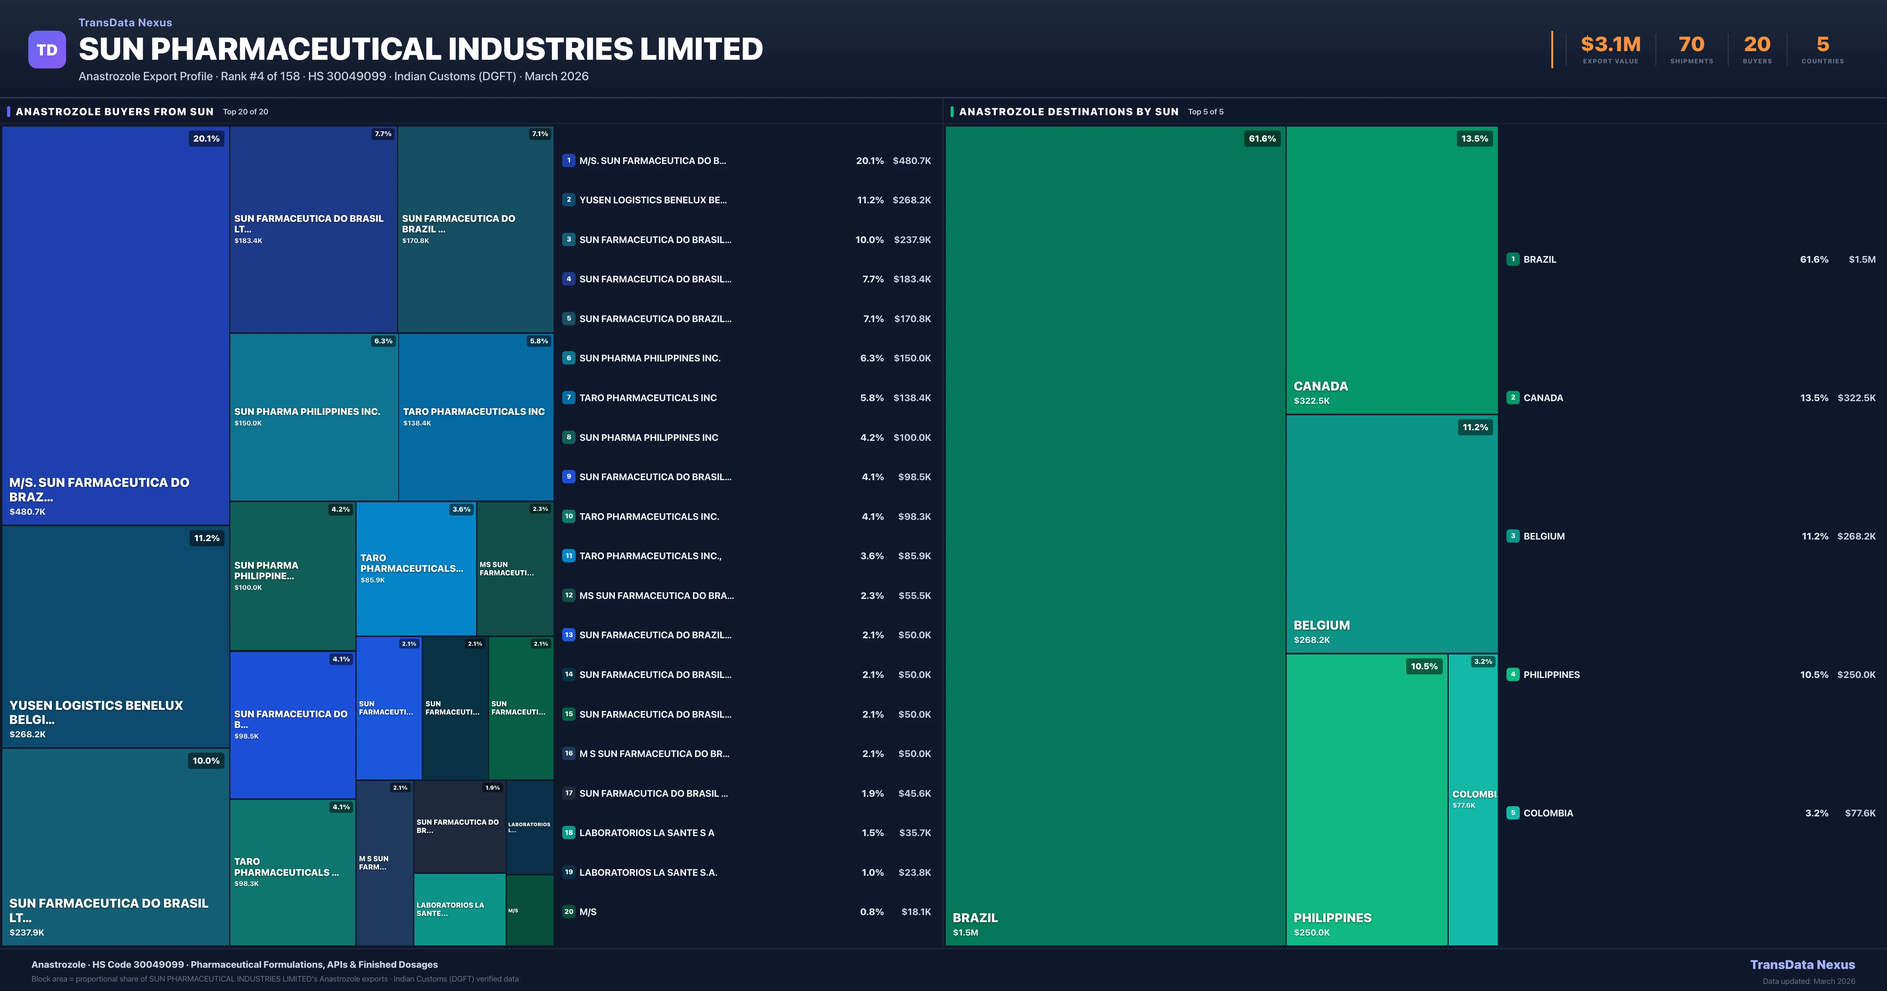
Task: Open Yusen Logistics Benelux list entry
Action: [653, 200]
